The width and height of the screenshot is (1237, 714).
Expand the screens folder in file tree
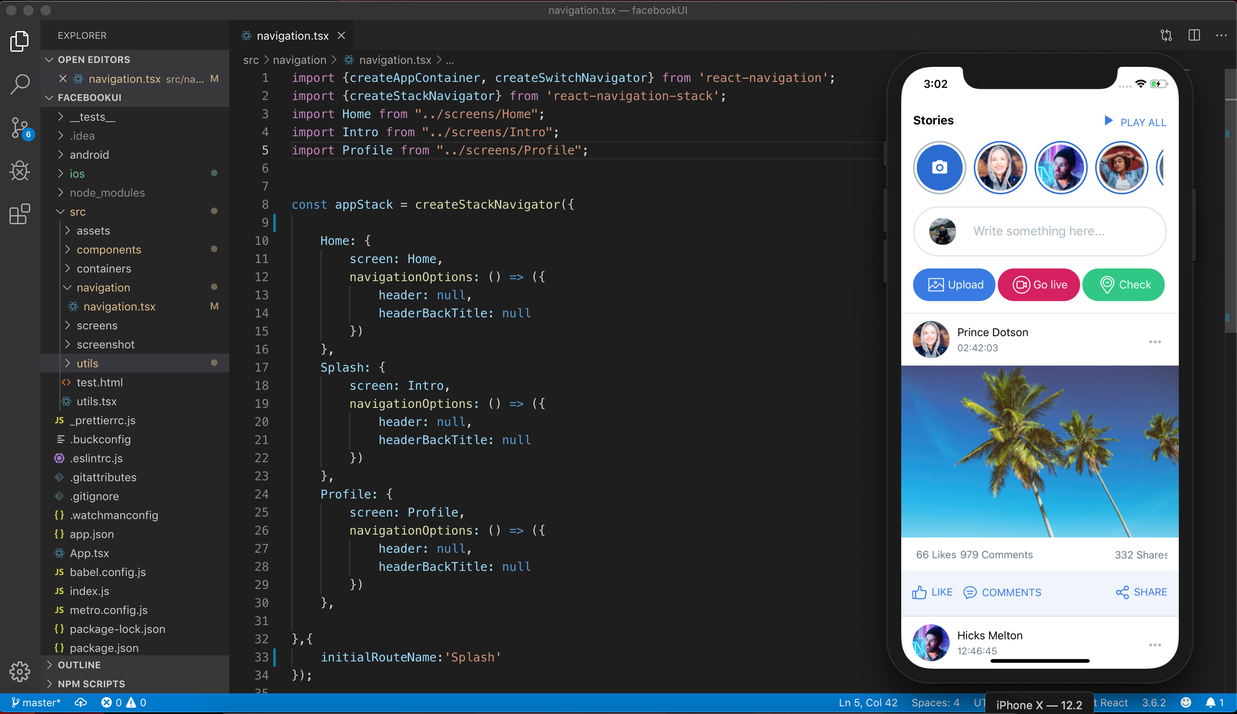point(96,326)
